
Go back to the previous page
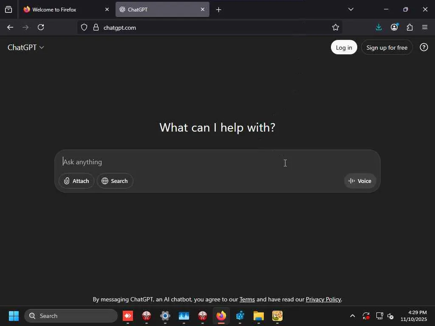(10, 27)
